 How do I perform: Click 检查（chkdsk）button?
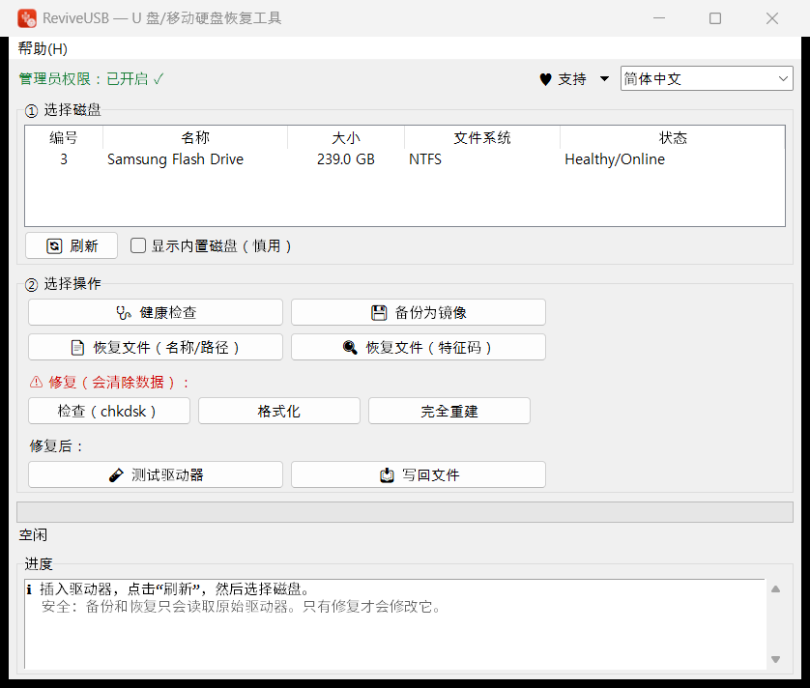[109, 411]
